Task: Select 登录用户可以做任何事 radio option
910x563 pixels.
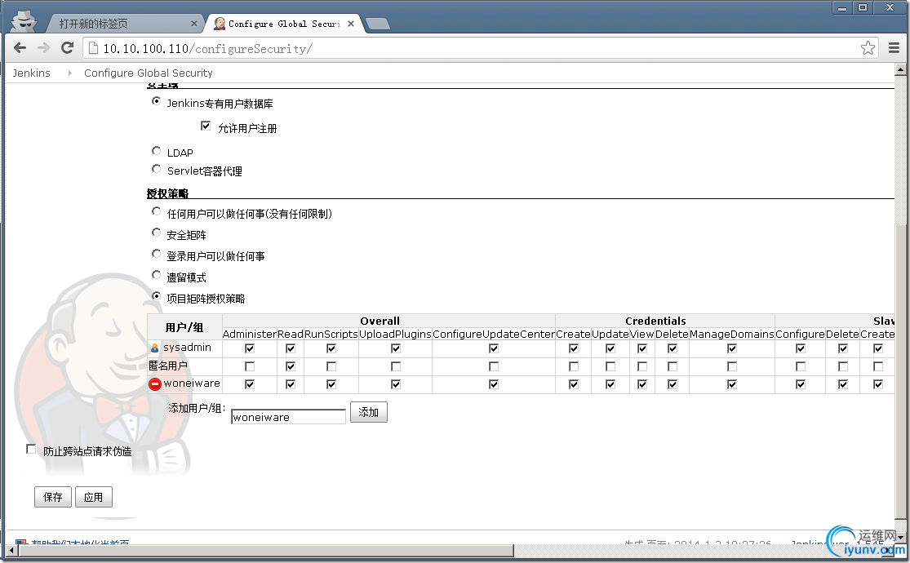Action: coord(156,254)
